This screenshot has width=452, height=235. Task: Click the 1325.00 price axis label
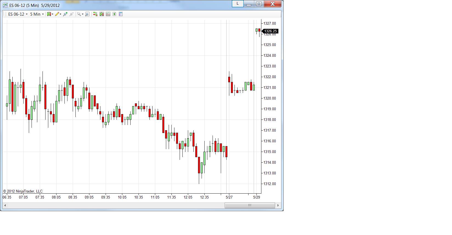coord(270,45)
